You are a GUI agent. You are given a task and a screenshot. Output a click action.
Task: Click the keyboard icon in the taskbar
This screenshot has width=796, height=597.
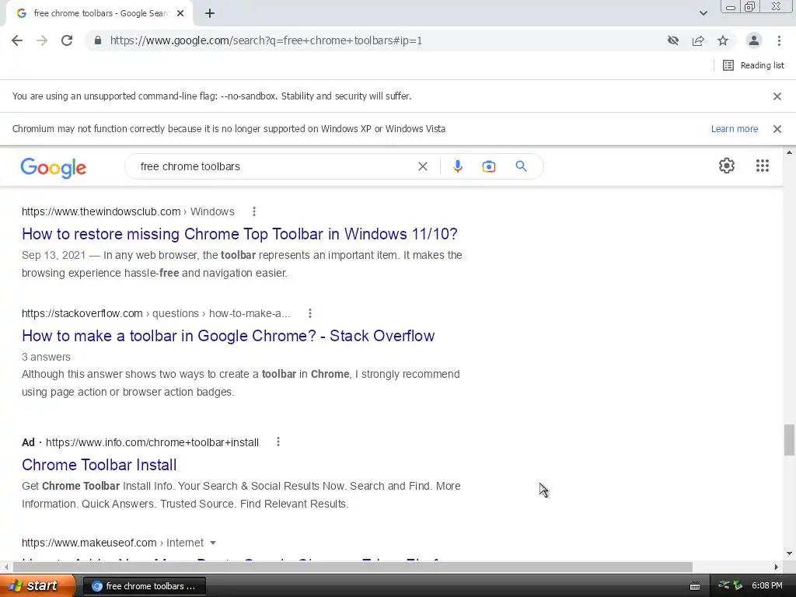click(695, 586)
